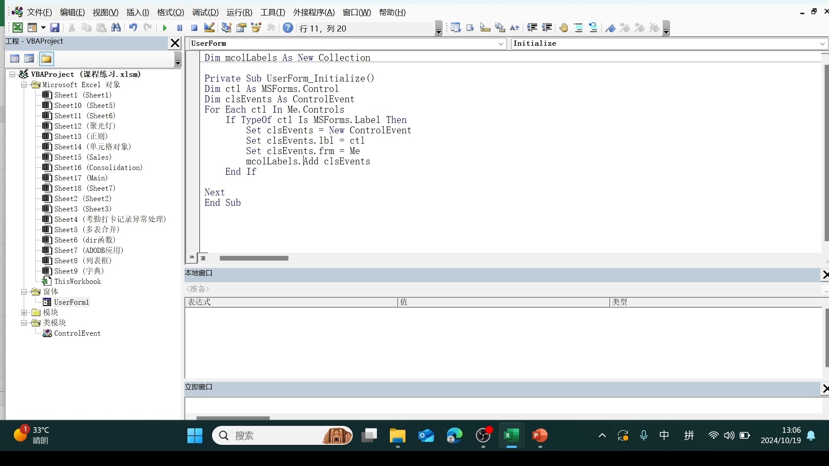The width and height of the screenshot is (829, 466).
Task: Select ControlEvent class module in tree
Action: click(x=77, y=334)
